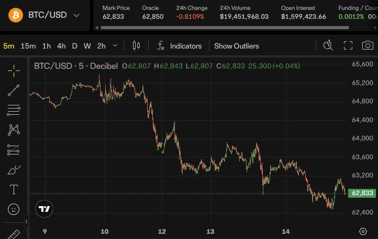Open chart settings gear icon
The image size is (378, 239).
[x=363, y=231]
